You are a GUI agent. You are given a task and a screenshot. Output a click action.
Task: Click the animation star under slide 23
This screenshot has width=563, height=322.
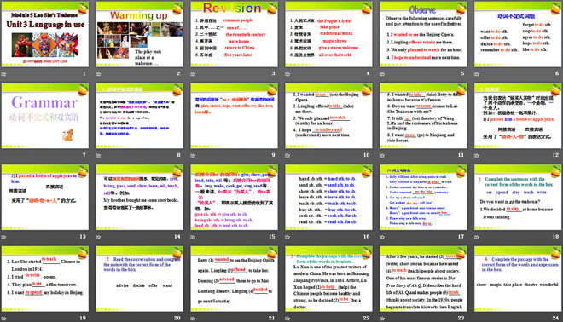[x=382, y=319]
